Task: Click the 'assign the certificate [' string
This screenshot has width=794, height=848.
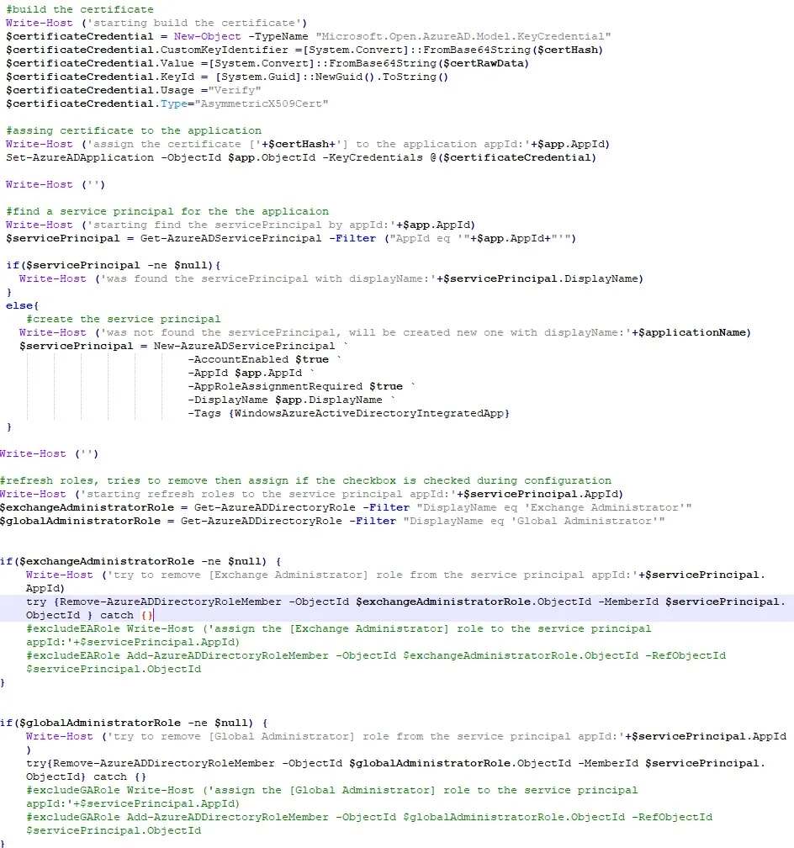Action: (x=173, y=144)
